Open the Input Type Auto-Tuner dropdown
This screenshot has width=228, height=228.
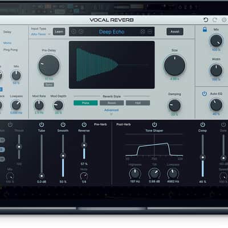coord(40,34)
